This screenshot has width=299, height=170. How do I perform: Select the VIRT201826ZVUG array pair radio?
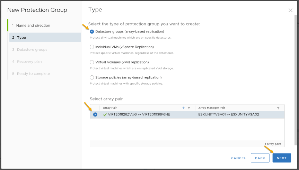coord(95,114)
